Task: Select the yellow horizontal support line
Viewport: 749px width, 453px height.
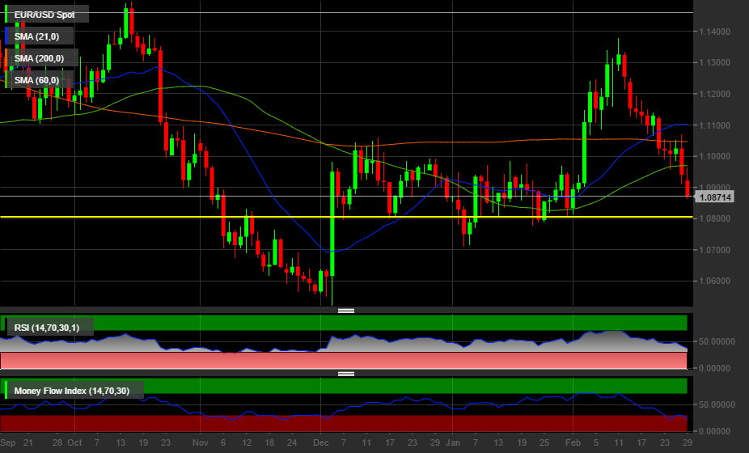Action: tap(243, 217)
